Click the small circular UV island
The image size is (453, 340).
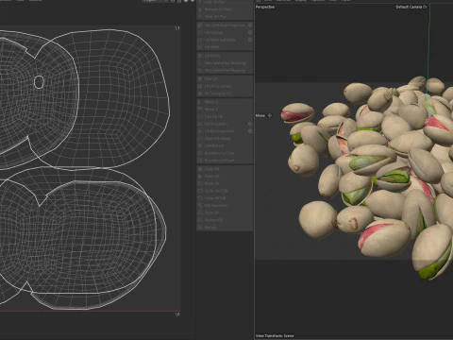[x=39, y=82]
